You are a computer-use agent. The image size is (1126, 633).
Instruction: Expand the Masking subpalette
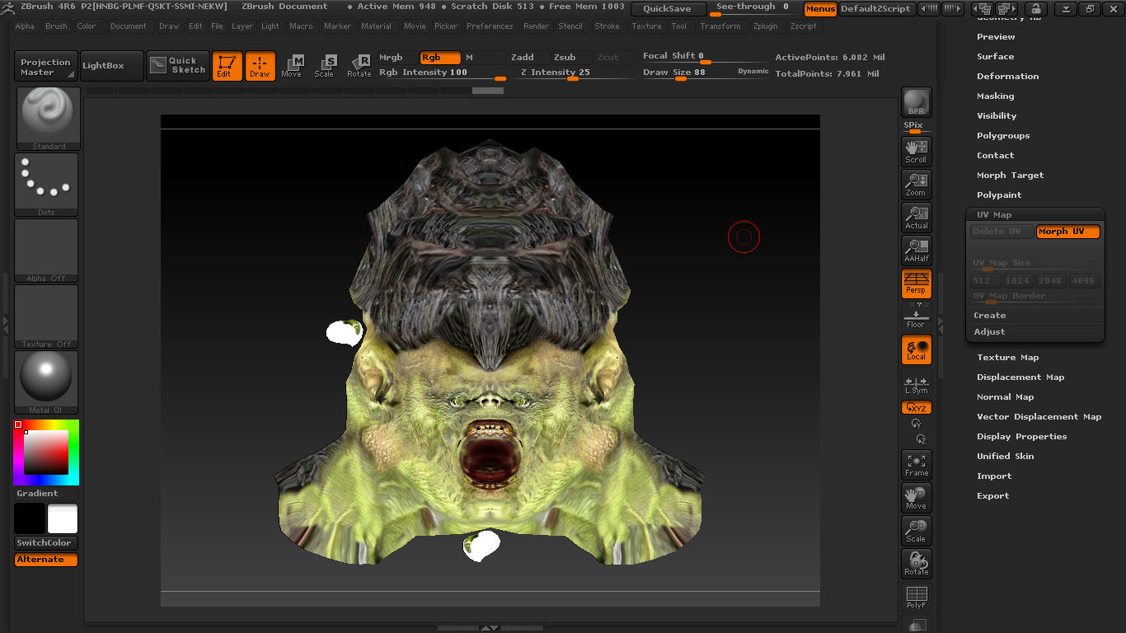pos(995,96)
